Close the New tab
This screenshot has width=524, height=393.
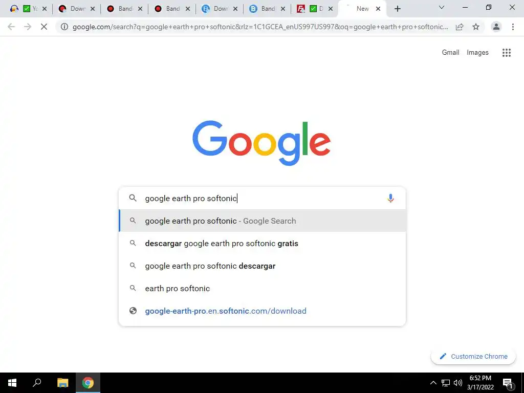(x=378, y=9)
